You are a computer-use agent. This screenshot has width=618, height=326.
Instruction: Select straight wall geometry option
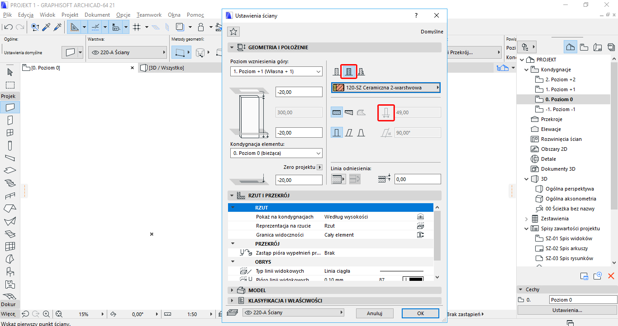coord(337,112)
